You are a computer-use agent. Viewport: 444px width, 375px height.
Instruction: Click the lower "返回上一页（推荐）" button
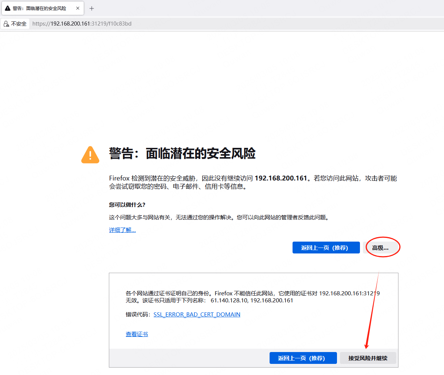coord(303,358)
